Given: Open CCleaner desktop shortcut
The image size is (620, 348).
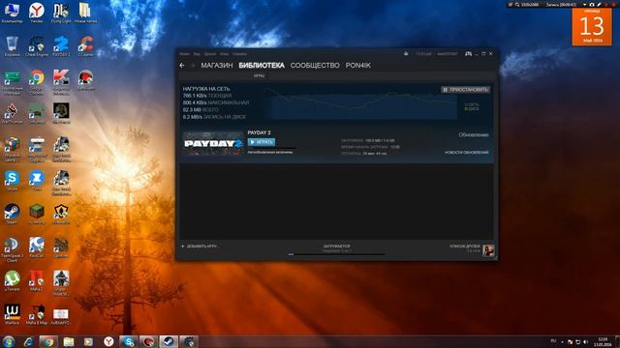Looking at the screenshot, I should (85, 46).
